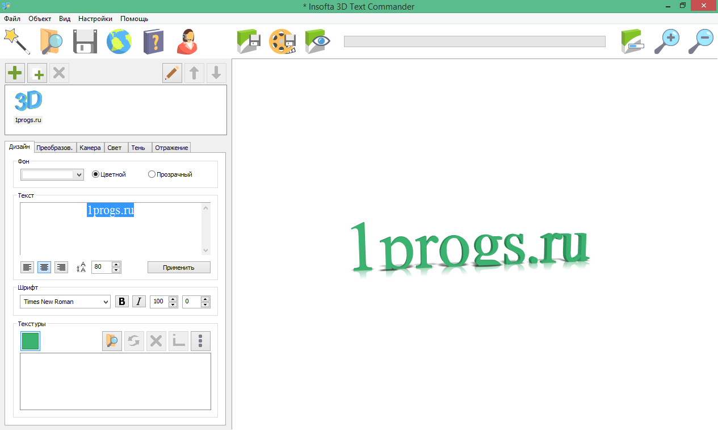Zoom out with minus magnifier
This screenshot has height=430, width=718.
point(701,41)
